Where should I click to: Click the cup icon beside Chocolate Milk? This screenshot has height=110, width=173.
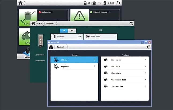tap(106, 80)
